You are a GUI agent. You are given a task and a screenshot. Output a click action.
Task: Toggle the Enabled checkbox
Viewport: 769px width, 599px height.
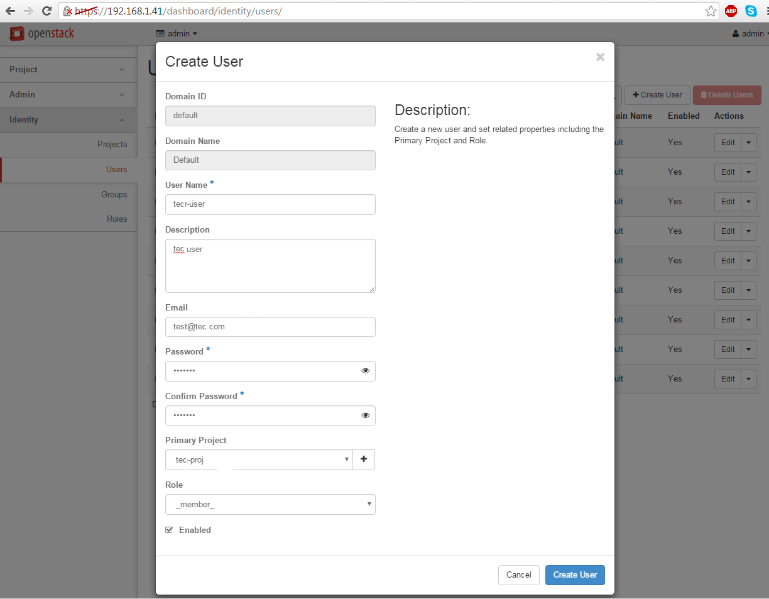point(169,530)
